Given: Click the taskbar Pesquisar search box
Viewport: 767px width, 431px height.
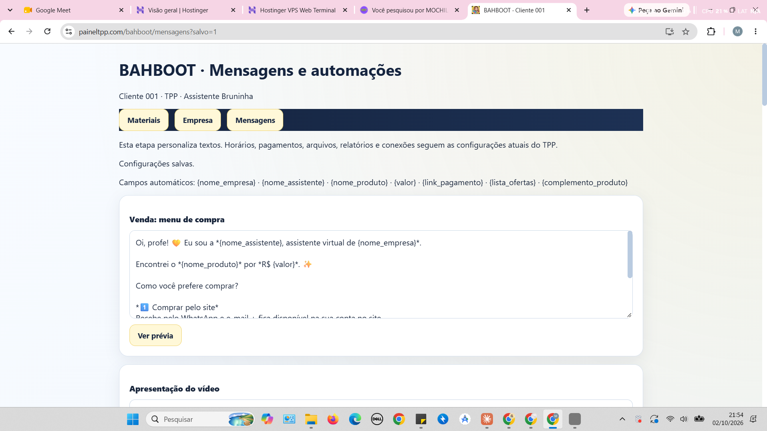Looking at the screenshot, I should [x=200, y=419].
